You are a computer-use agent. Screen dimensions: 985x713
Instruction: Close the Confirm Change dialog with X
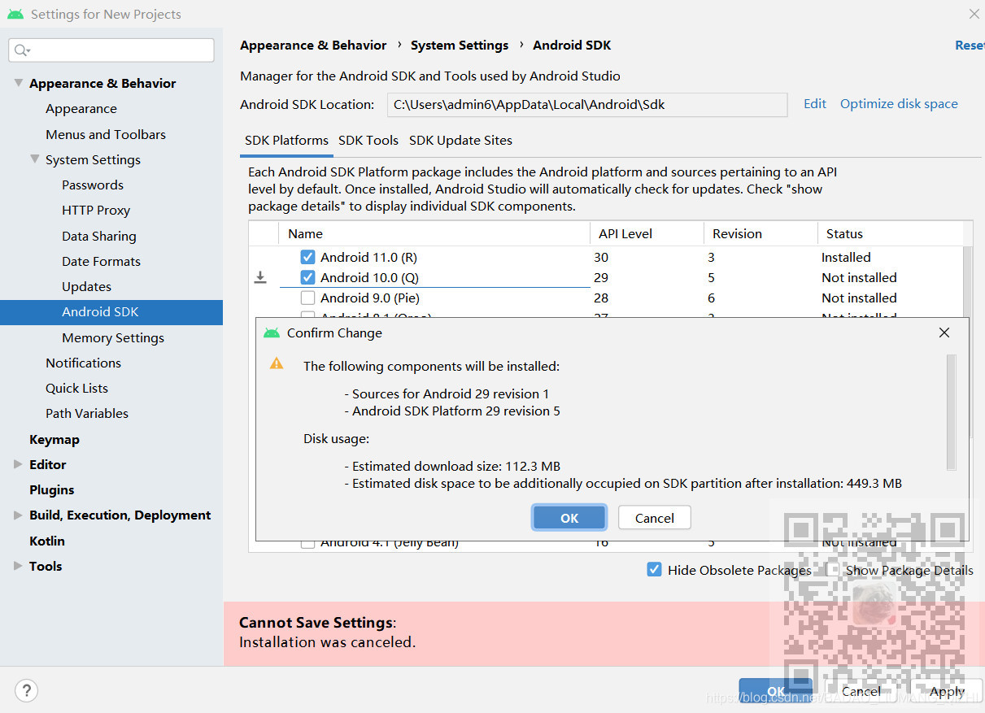coord(944,333)
